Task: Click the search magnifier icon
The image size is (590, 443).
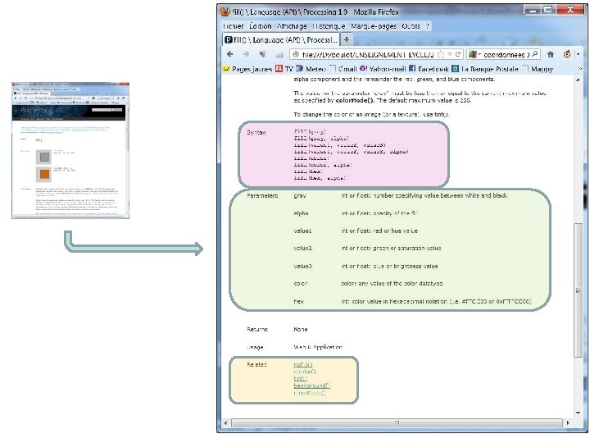Action: [535, 54]
